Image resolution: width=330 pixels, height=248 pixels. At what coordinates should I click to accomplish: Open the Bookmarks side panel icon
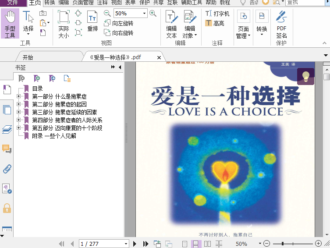point(7,90)
